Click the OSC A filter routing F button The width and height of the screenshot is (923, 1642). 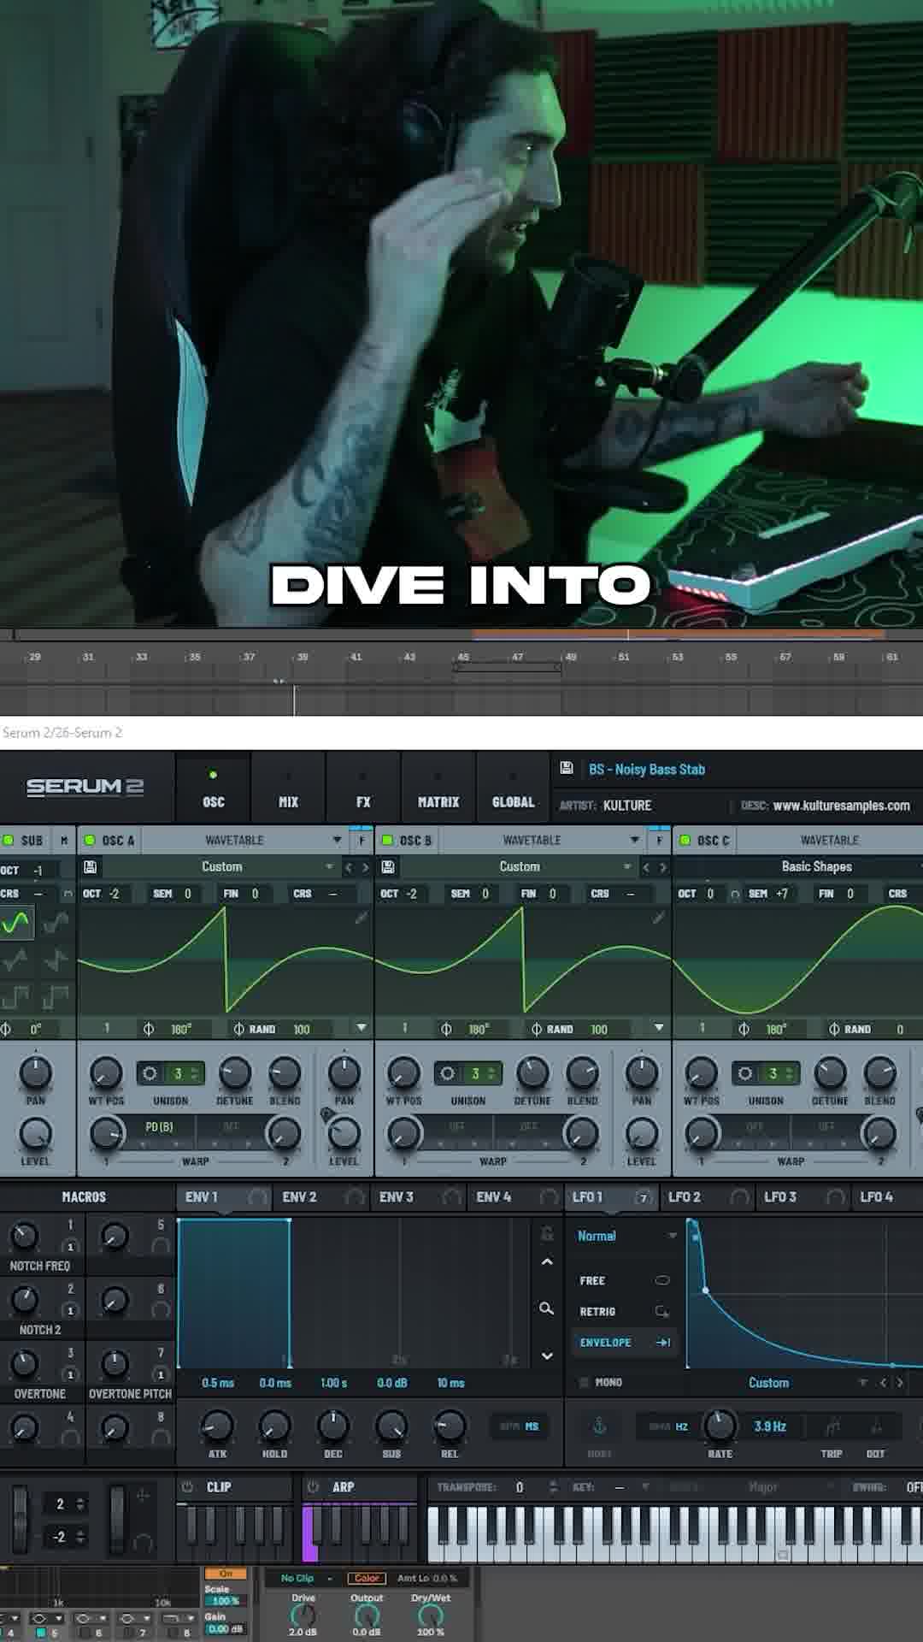point(362,841)
